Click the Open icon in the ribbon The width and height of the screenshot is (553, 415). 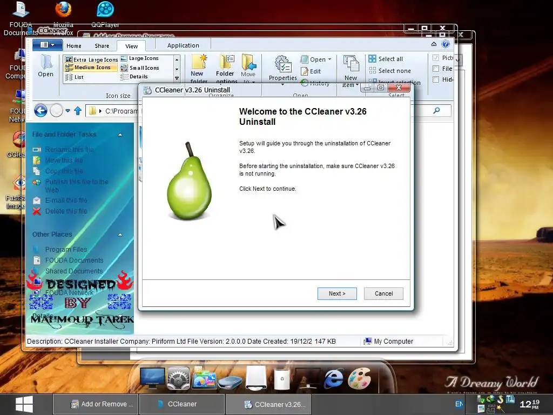pos(45,66)
